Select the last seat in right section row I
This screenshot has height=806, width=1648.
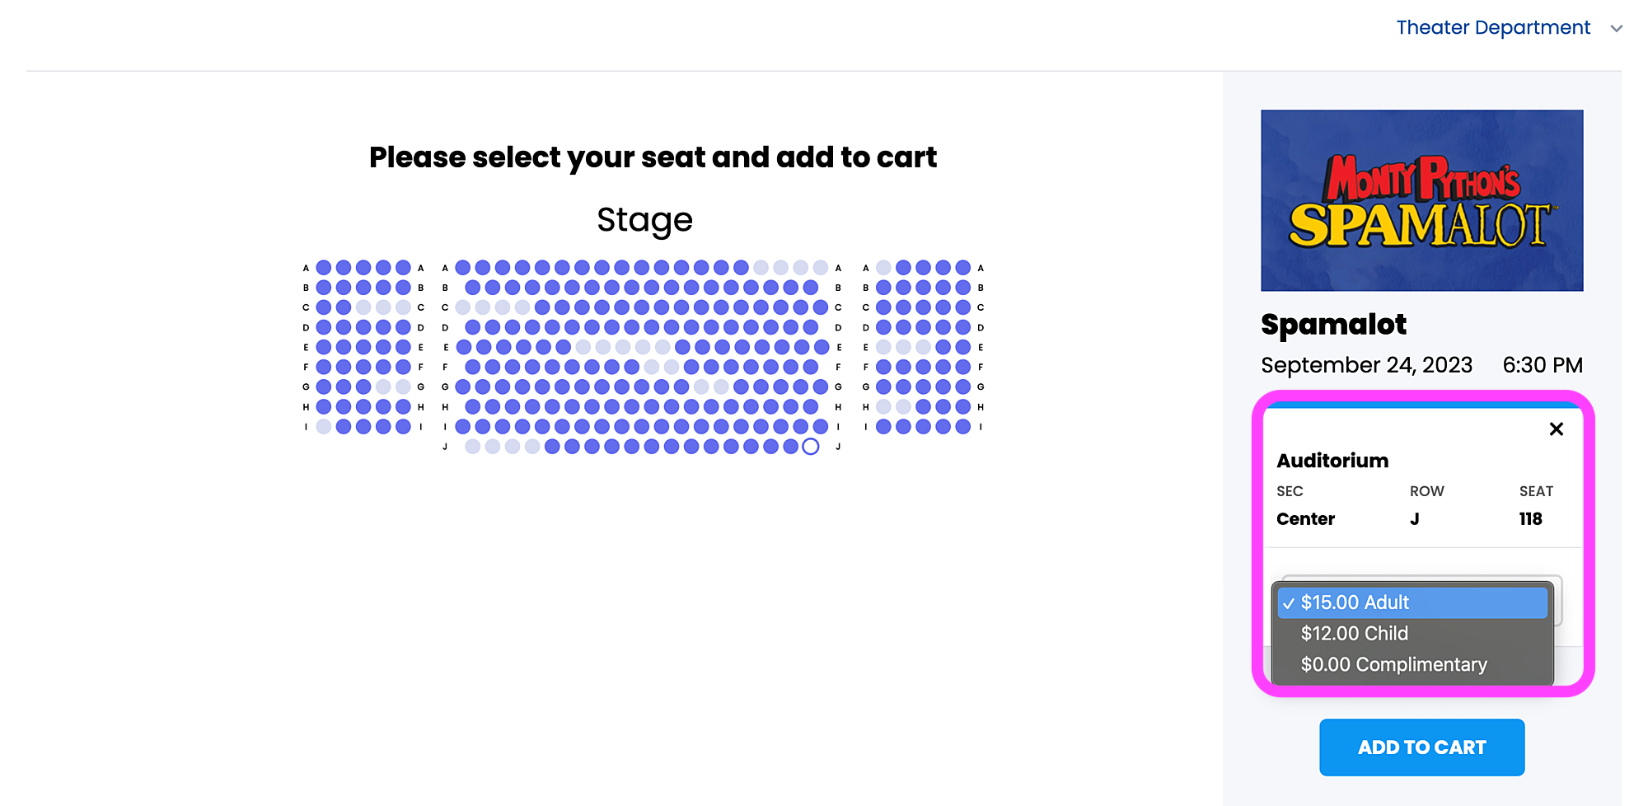963,427
